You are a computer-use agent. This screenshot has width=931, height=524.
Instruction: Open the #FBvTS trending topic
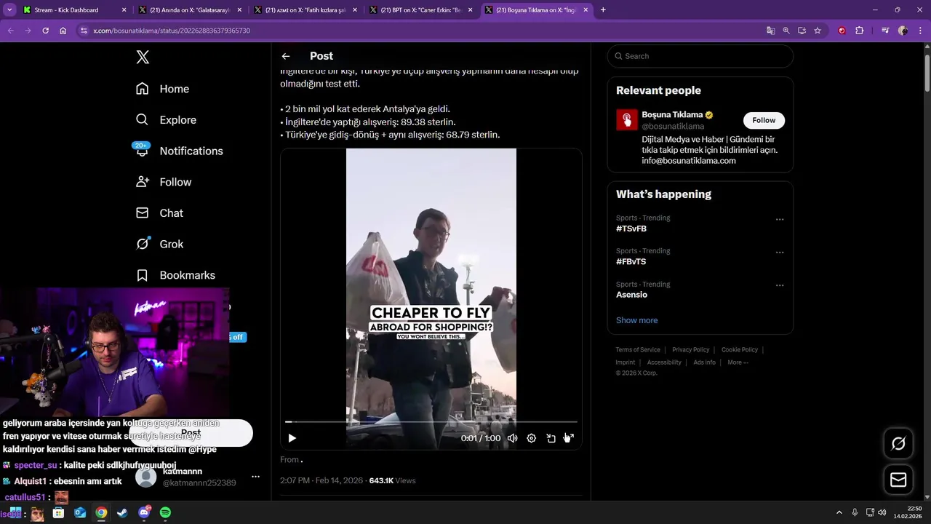pyautogui.click(x=631, y=261)
